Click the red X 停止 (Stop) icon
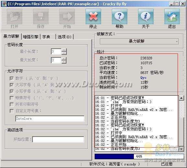Image resolution: width=187 pixels, height=168 pixels. tap(93, 17)
